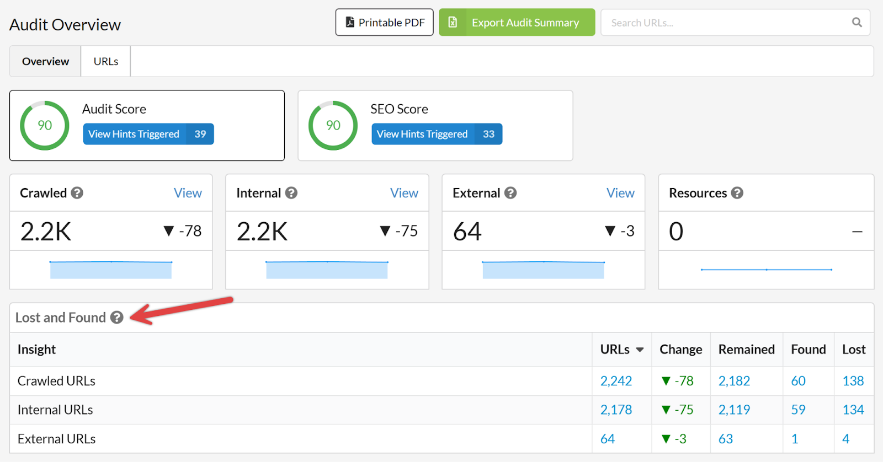Open 2,178 Internal URLs count
Screen dimensions: 883x462
coord(616,410)
